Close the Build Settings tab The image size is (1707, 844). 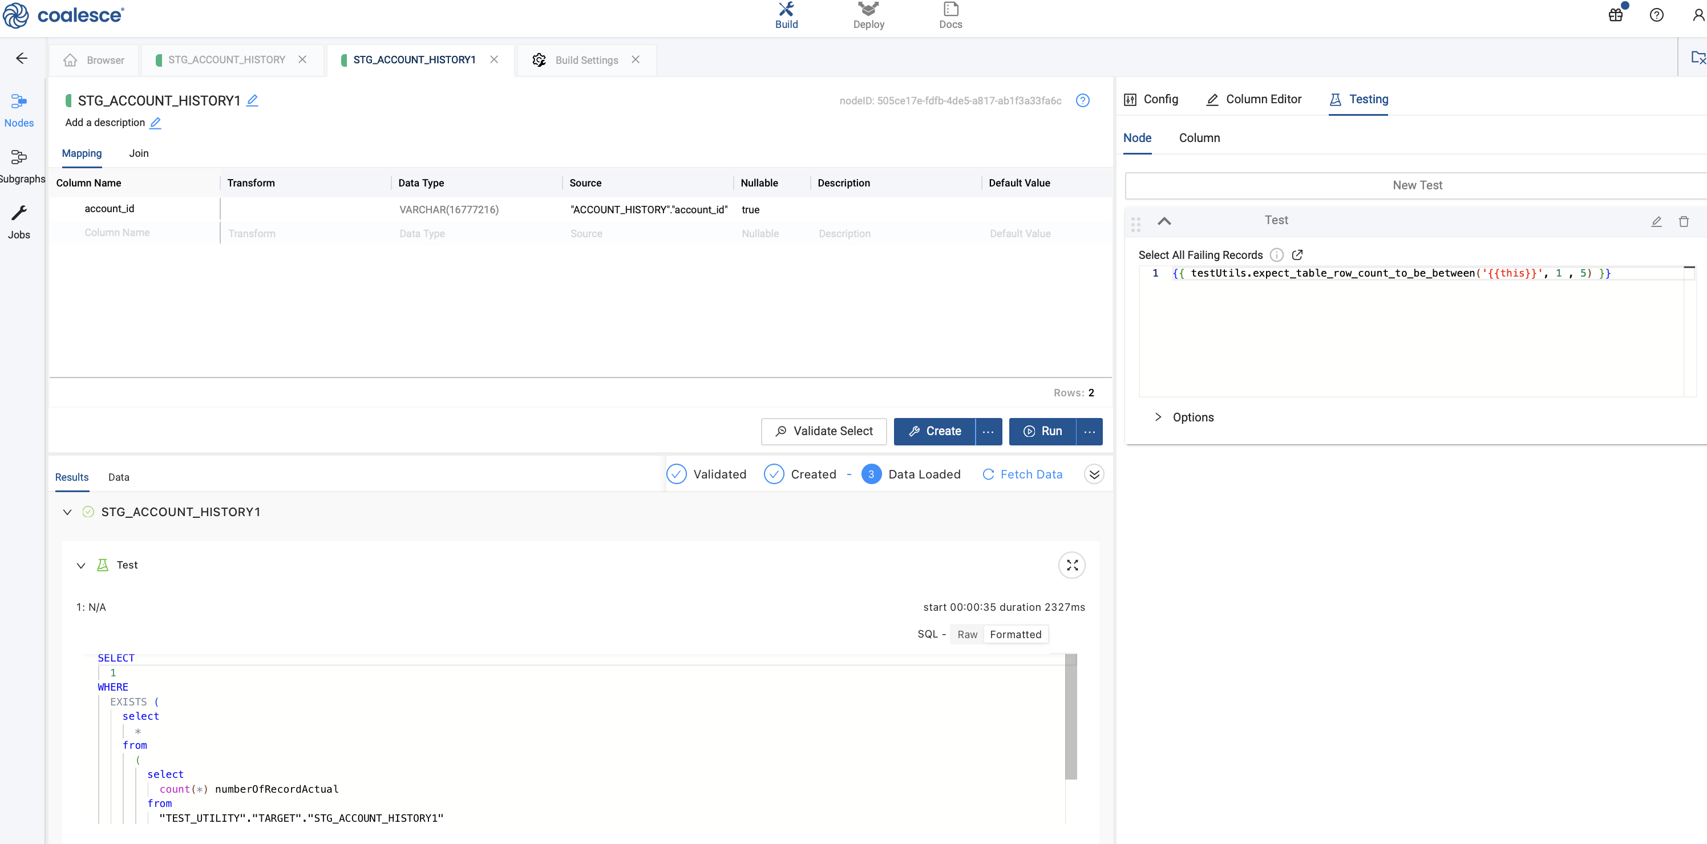click(x=635, y=59)
